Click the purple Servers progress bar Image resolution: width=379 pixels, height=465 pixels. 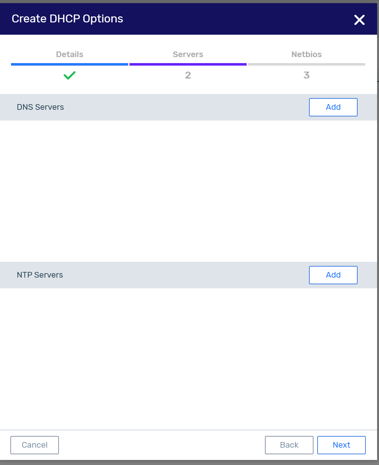188,64
